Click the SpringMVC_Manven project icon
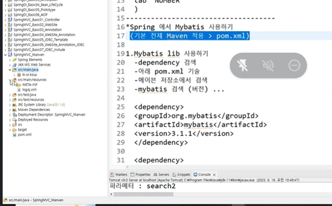332x206 pixels. [10, 55]
